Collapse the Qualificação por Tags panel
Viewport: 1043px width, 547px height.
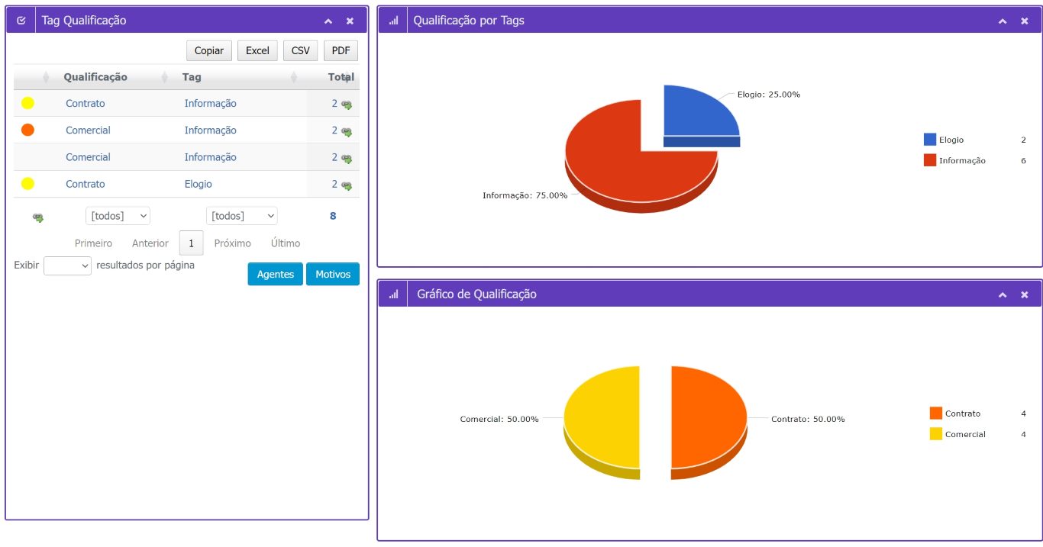point(1003,21)
